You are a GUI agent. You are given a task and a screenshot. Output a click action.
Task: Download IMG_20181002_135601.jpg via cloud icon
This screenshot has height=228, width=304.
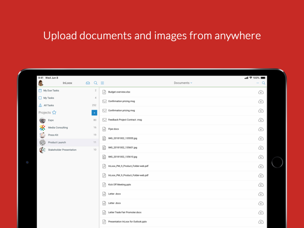pos(260,148)
